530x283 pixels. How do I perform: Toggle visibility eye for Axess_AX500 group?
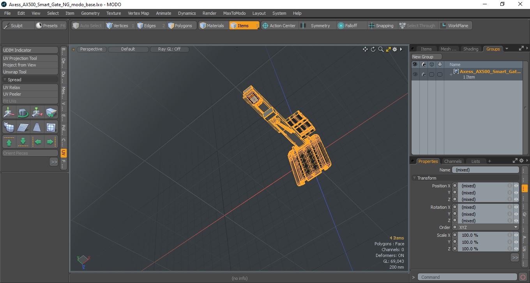(415, 74)
